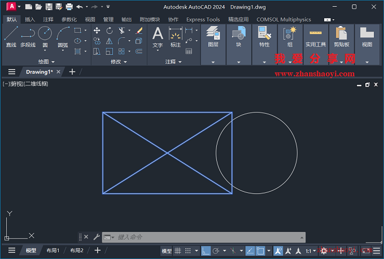Open the Rectangle tool dropdown arrow
384x259 pixels.
tap(85, 31)
